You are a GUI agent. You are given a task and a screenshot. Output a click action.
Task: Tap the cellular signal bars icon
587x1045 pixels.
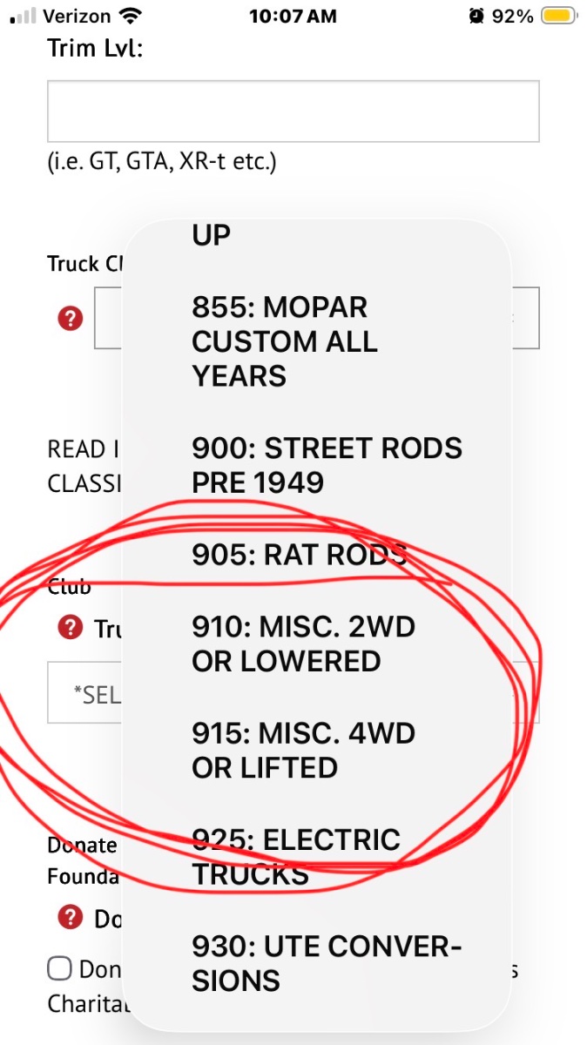(24, 16)
